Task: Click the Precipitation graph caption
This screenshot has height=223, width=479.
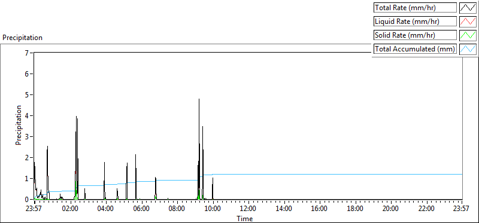Action: (22, 38)
